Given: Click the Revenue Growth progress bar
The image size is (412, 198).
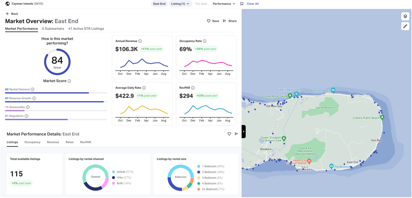Looking at the screenshot, I should point(55,102).
